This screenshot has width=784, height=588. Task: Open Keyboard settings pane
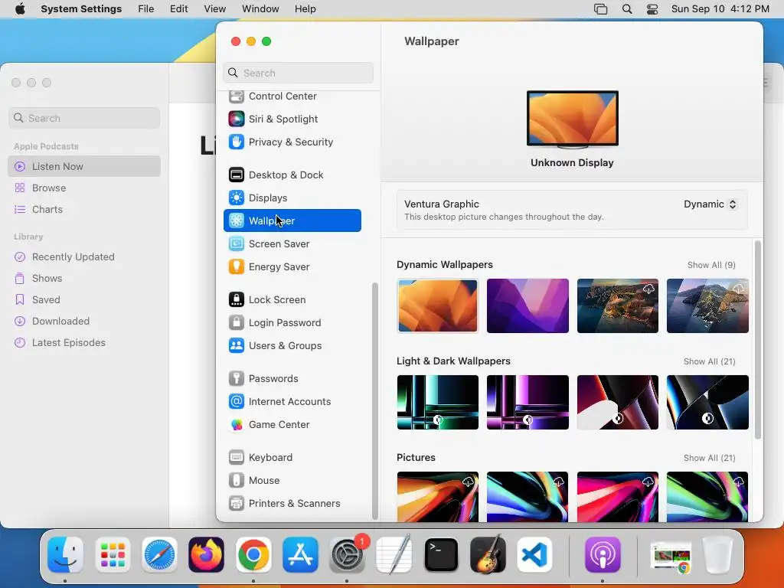coord(292,458)
